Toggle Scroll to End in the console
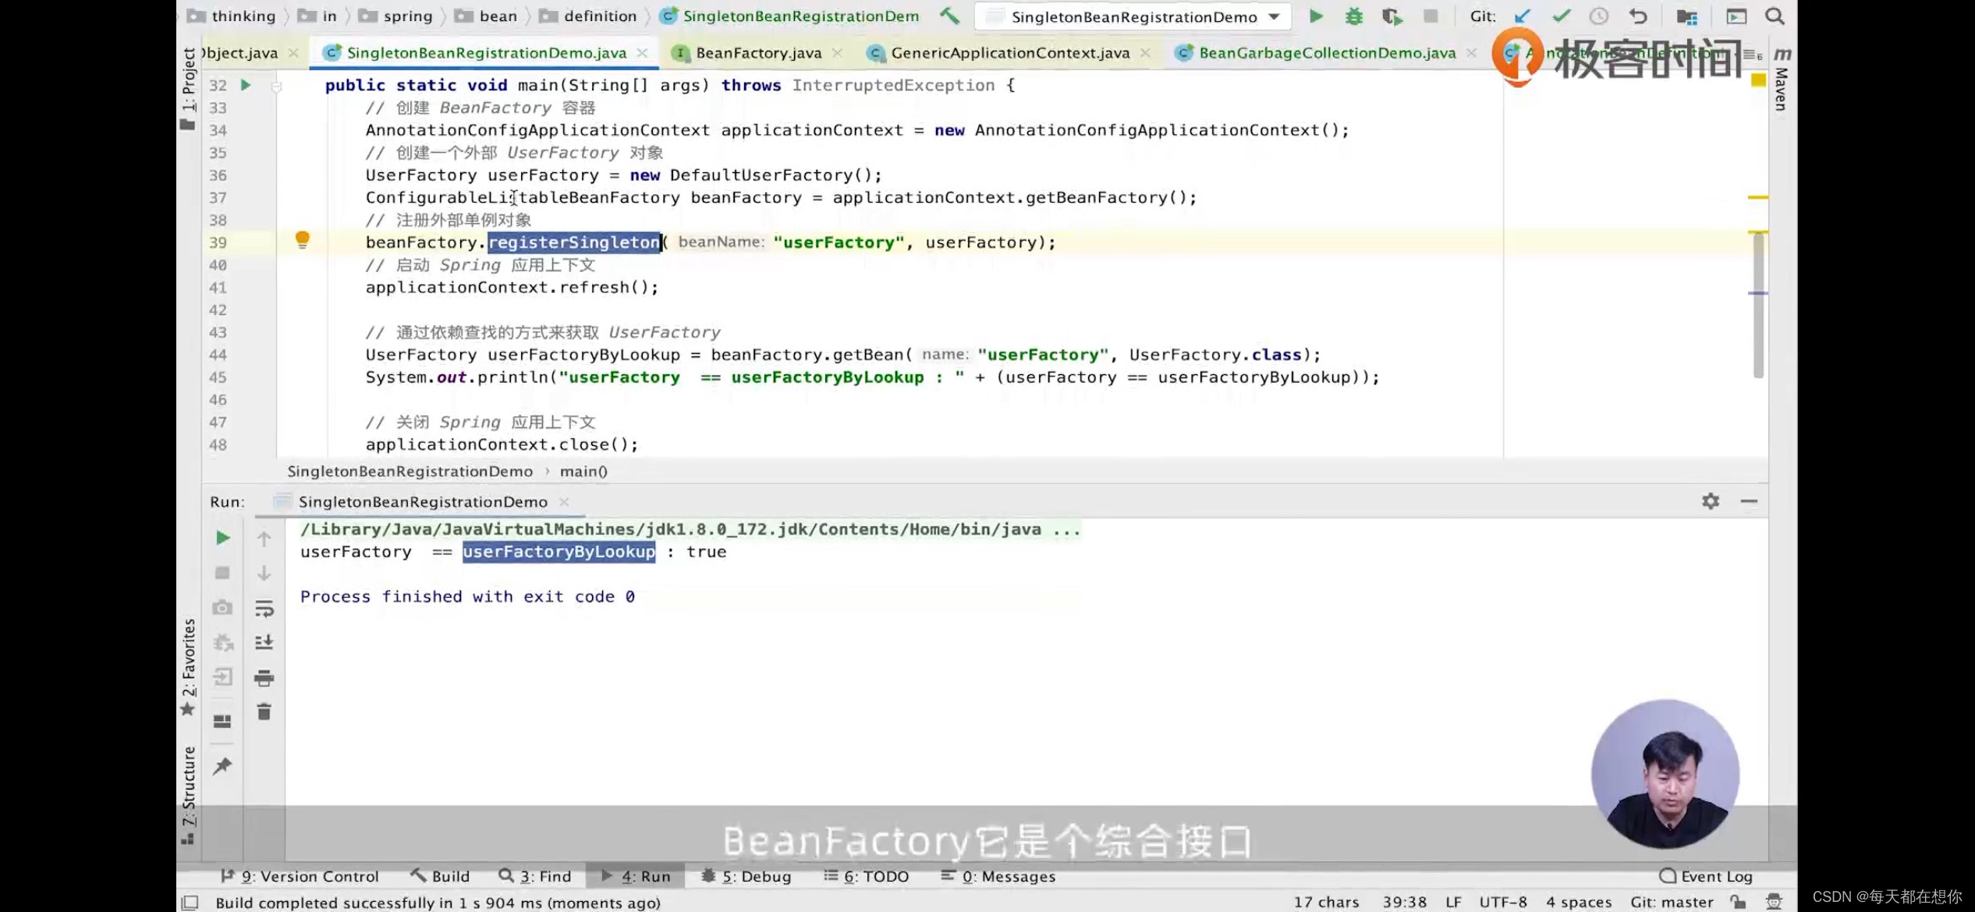The width and height of the screenshot is (1975, 912). click(264, 642)
